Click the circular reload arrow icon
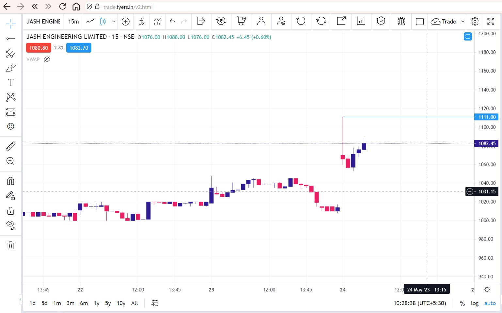The image size is (502, 313). point(301,21)
